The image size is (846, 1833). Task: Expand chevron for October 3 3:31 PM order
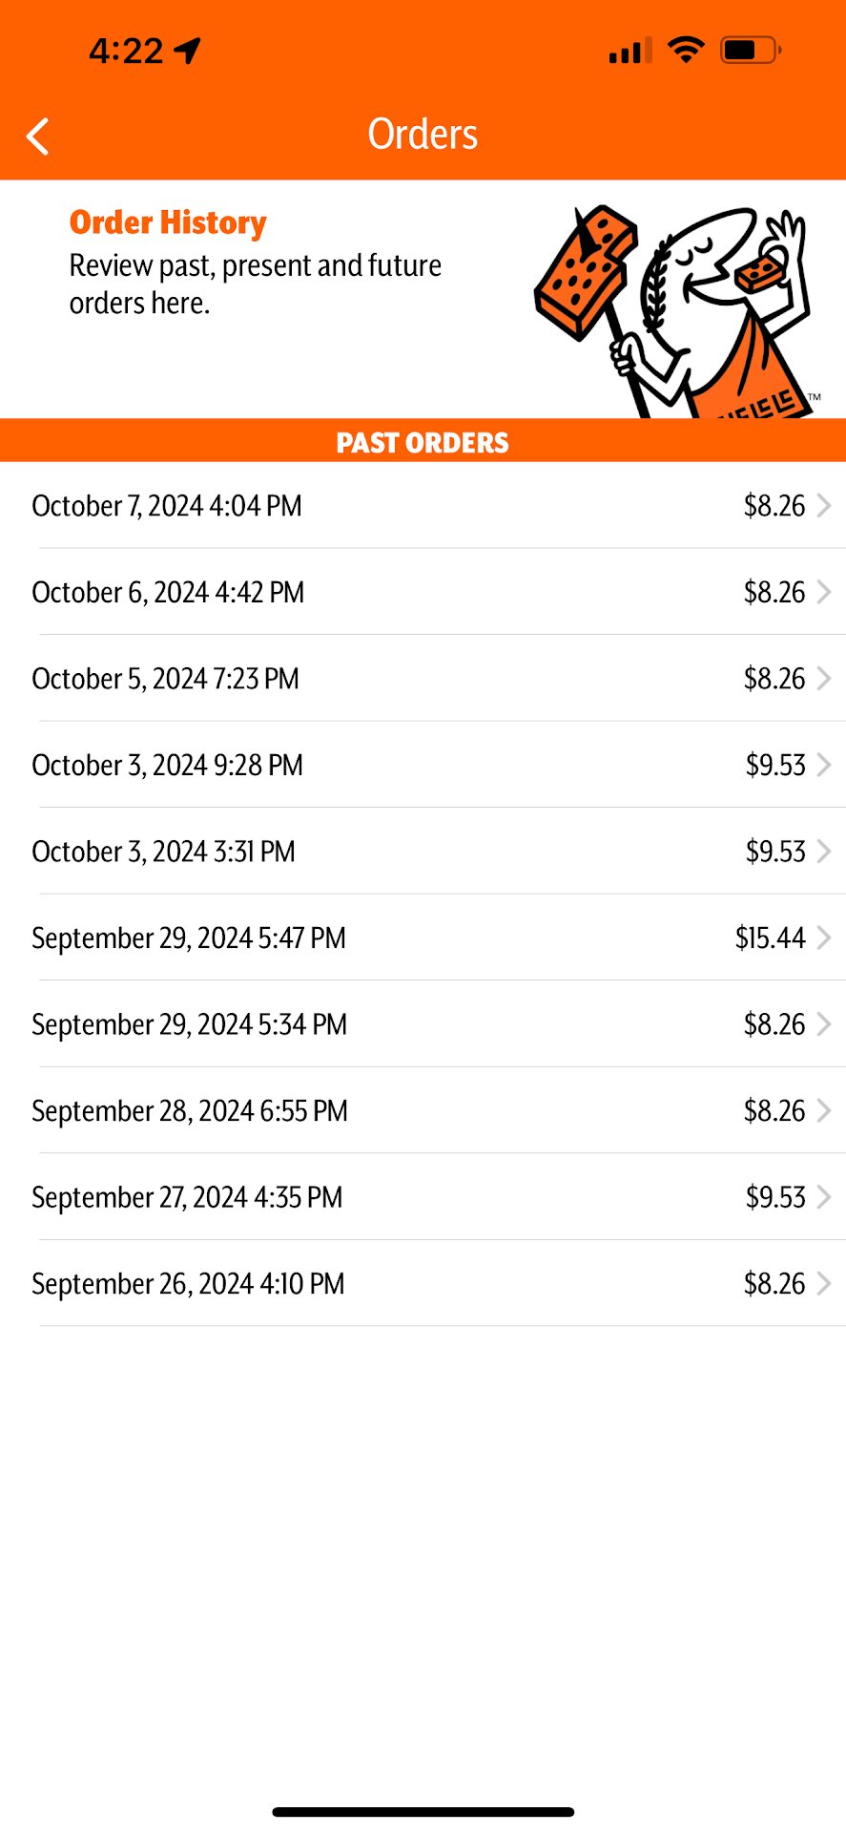click(x=824, y=852)
